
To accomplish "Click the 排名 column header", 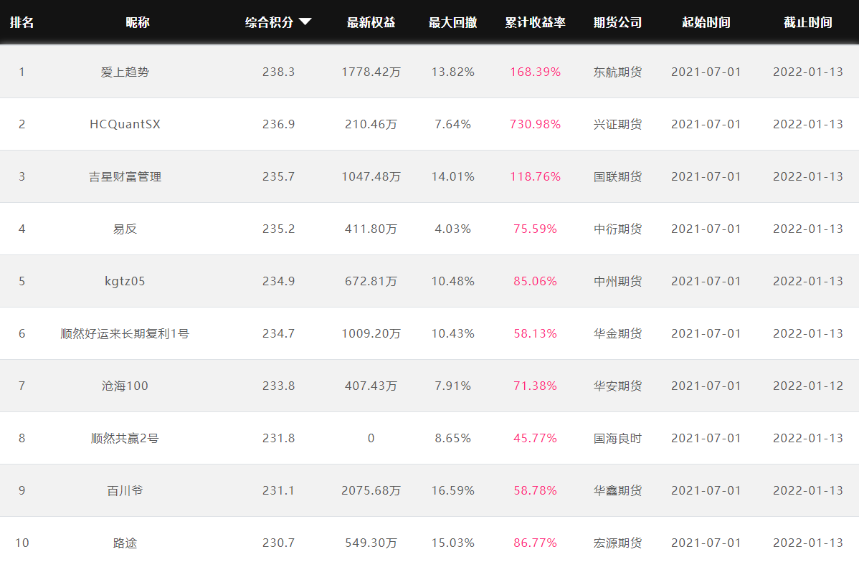I will tap(22, 22).
